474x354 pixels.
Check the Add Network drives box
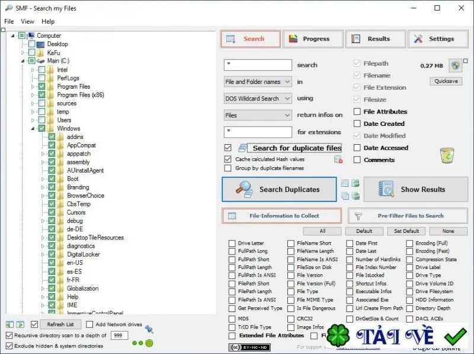point(89,324)
